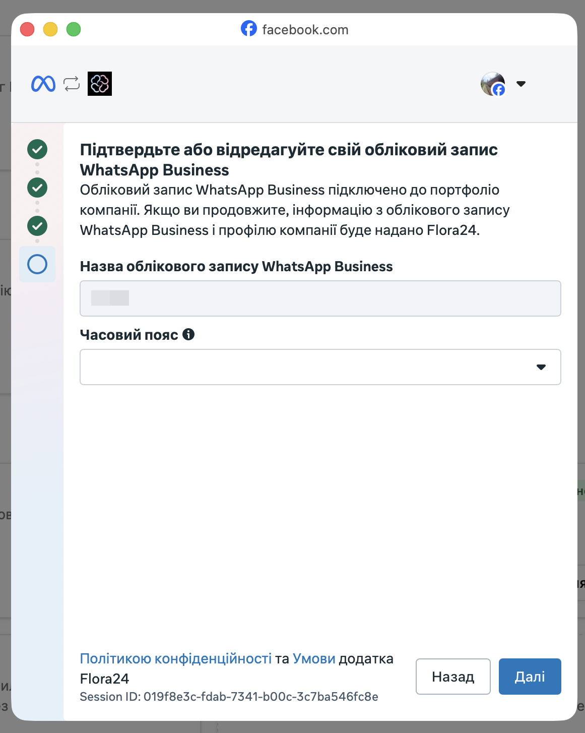Click the facebook.com address text
This screenshot has height=733, width=585.
pos(305,30)
